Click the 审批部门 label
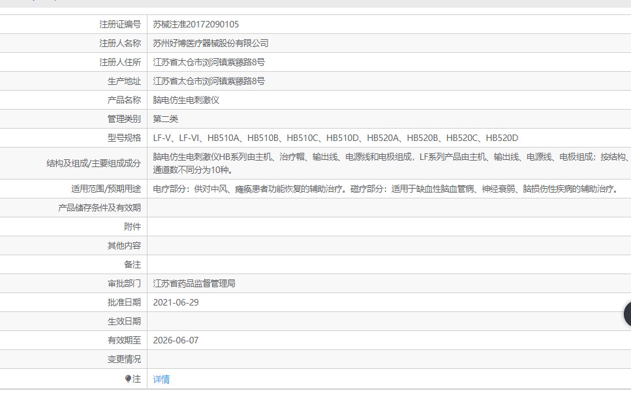631x393 pixels. click(x=124, y=283)
